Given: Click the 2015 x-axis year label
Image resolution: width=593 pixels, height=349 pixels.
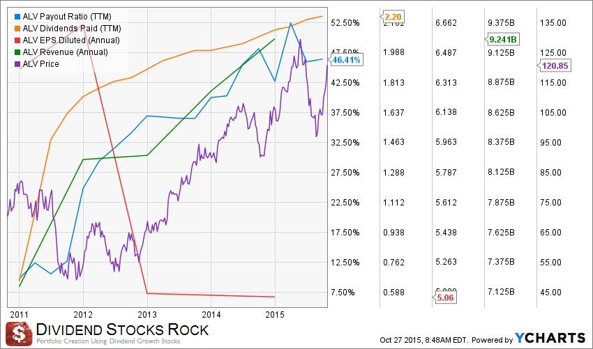Looking at the screenshot, I should tap(276, 313).
